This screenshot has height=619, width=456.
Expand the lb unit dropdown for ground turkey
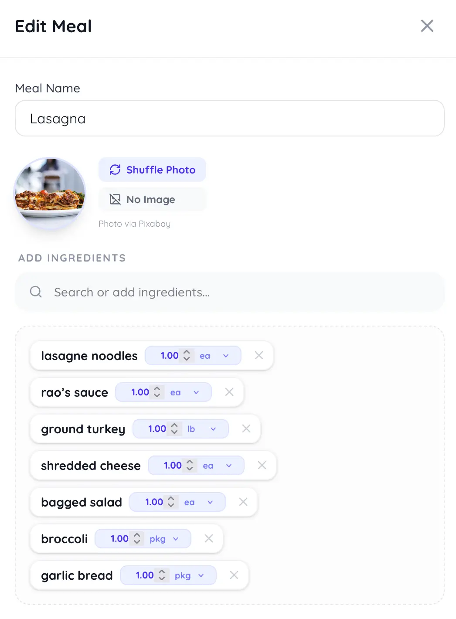202,429
